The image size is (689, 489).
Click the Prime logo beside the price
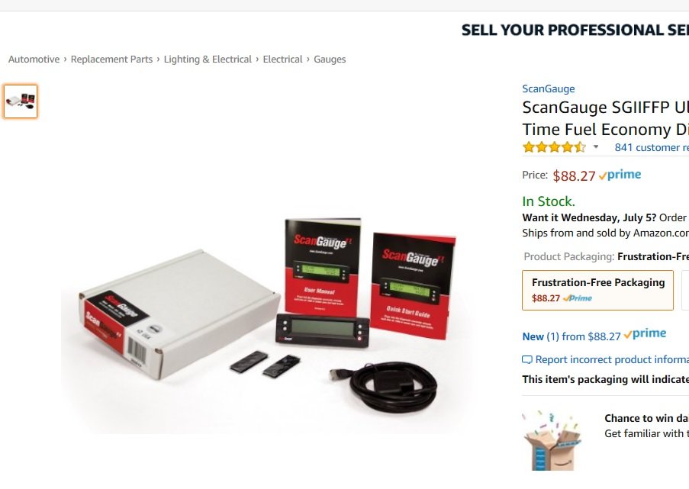[x=620, y=175]
